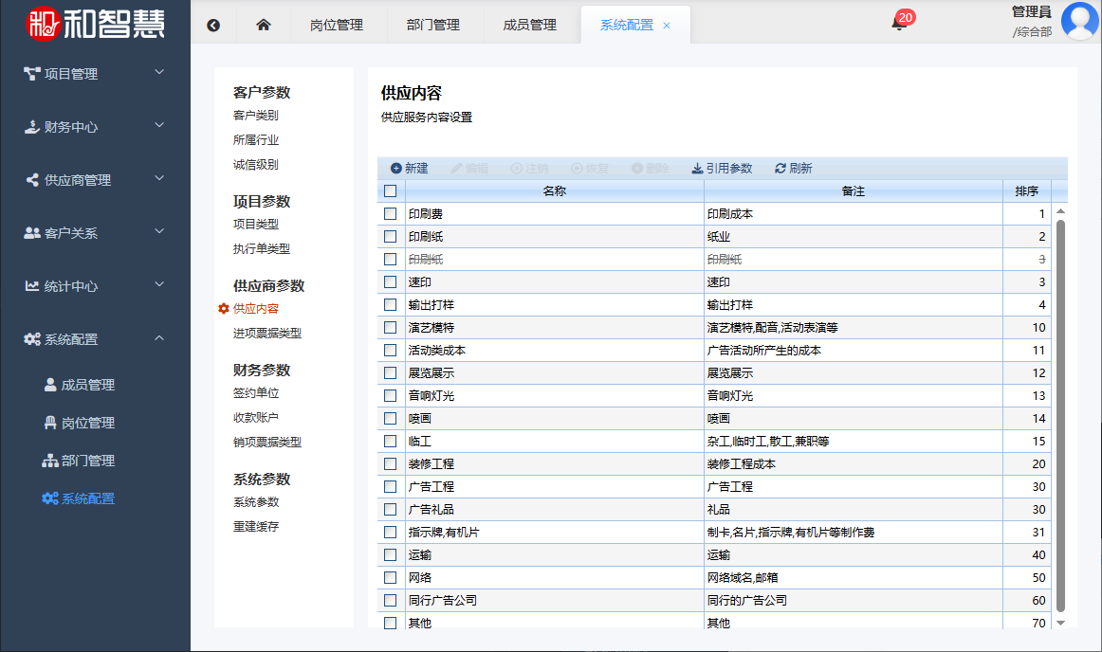Sort by the 排序 column header
Image resolution: width=1102 pixels, height=652 pixels.
[1027, 191]
